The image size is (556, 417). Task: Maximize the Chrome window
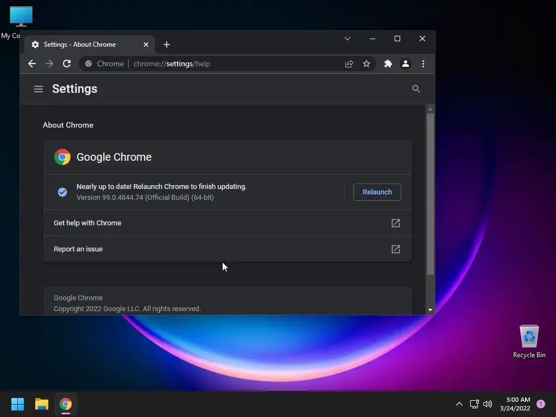397,39
